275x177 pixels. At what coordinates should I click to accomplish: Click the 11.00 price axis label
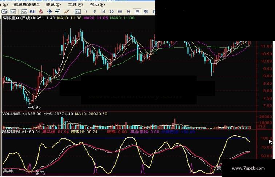point(266,46)
